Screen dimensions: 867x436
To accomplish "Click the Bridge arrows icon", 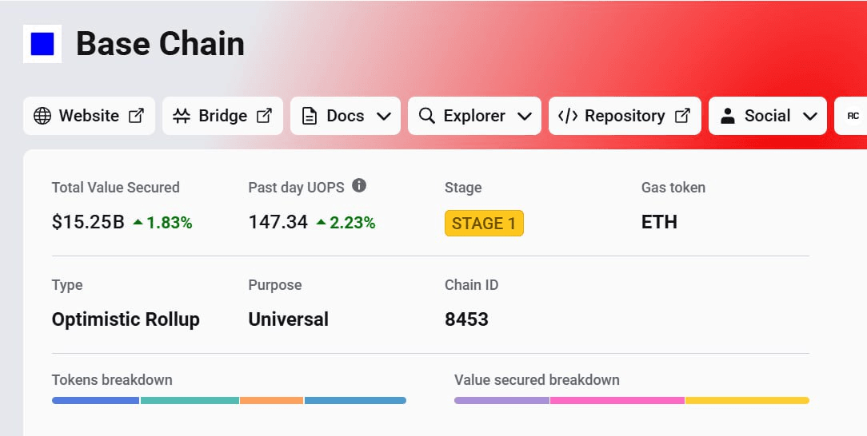I will [x=182, y=116].
